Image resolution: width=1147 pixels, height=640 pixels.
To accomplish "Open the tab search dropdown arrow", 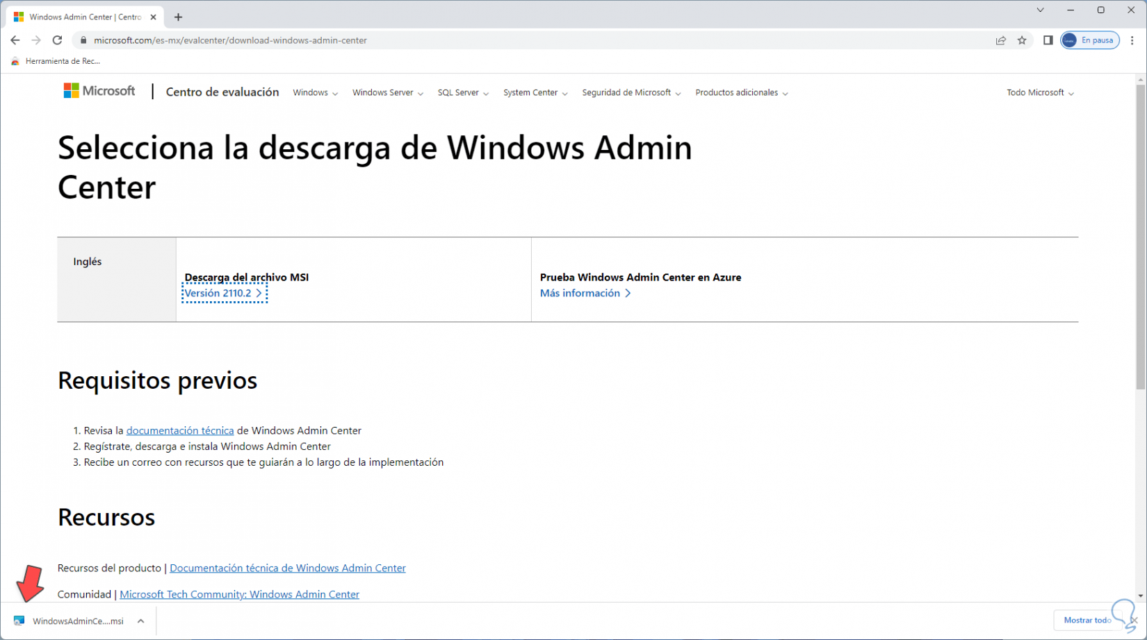I will coord(1040,10).
